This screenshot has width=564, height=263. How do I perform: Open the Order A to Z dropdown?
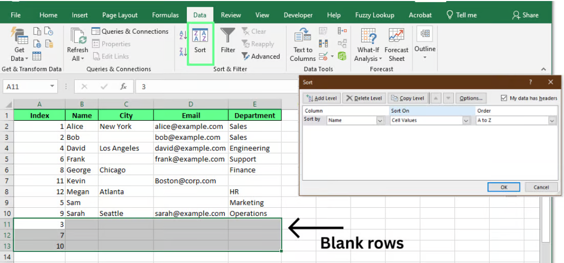(x=552, y=121)
